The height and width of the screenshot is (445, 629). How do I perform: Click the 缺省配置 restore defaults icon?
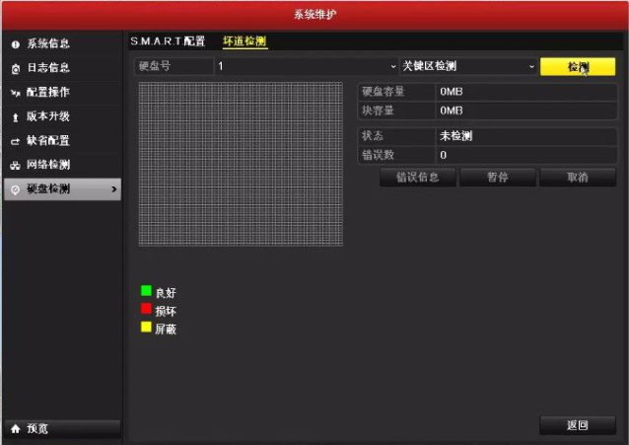[x=15, y=141]
